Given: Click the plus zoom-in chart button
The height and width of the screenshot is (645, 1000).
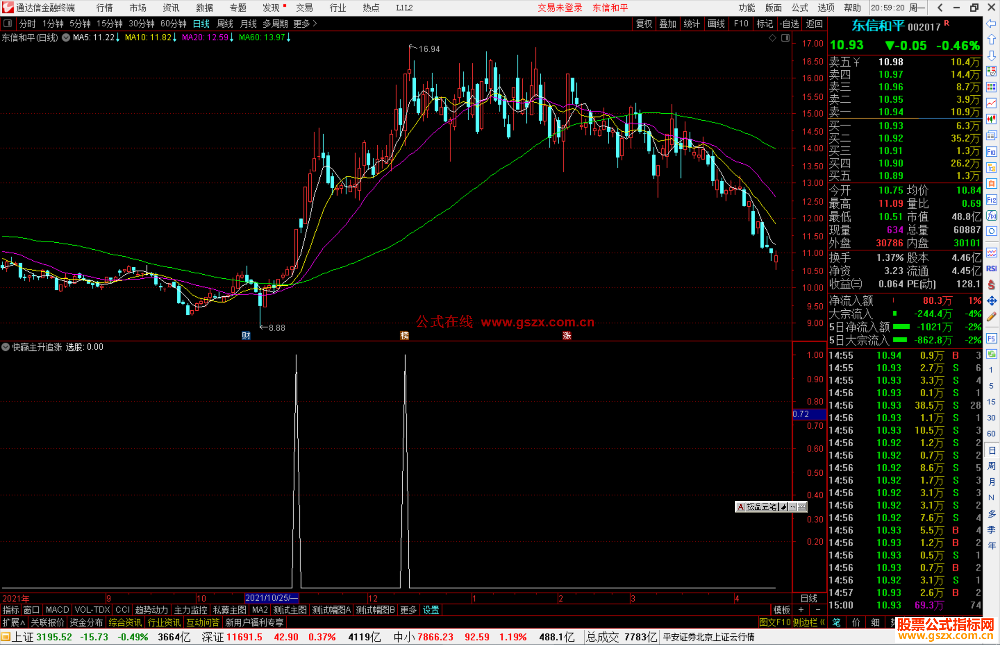Looking at the screenshot, I should coord(801,610).
